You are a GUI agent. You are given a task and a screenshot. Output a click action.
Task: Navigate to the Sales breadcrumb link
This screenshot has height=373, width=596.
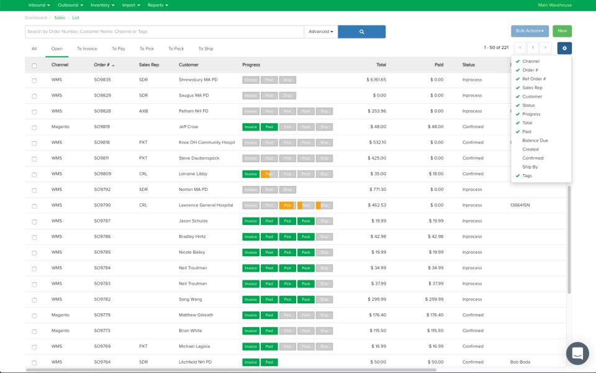click(59, 17)
